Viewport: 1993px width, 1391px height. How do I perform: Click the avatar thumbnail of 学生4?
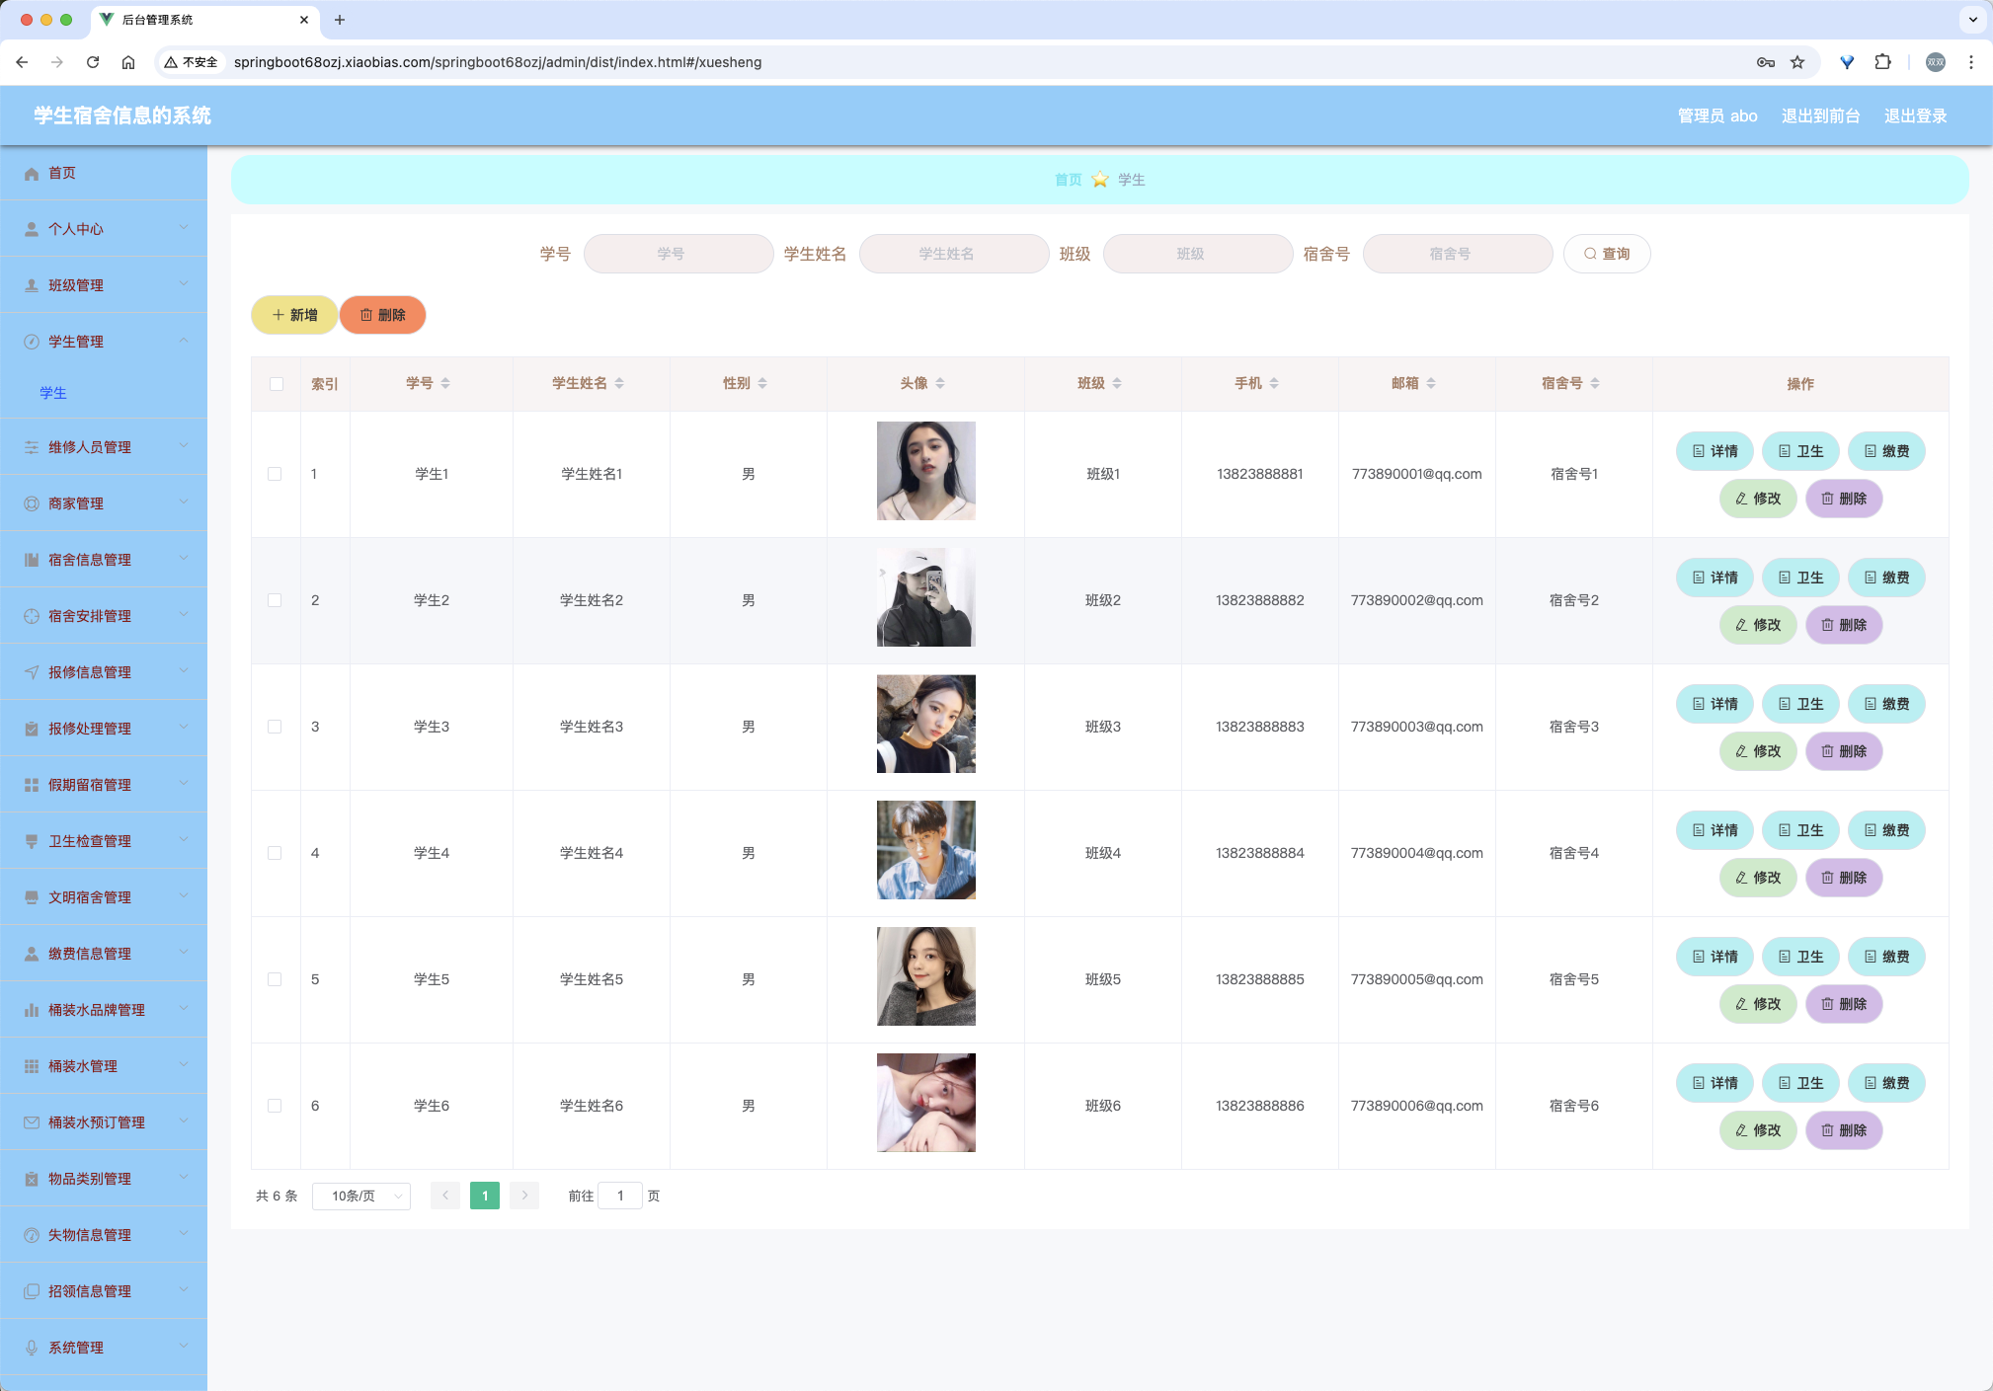[926, 850]
